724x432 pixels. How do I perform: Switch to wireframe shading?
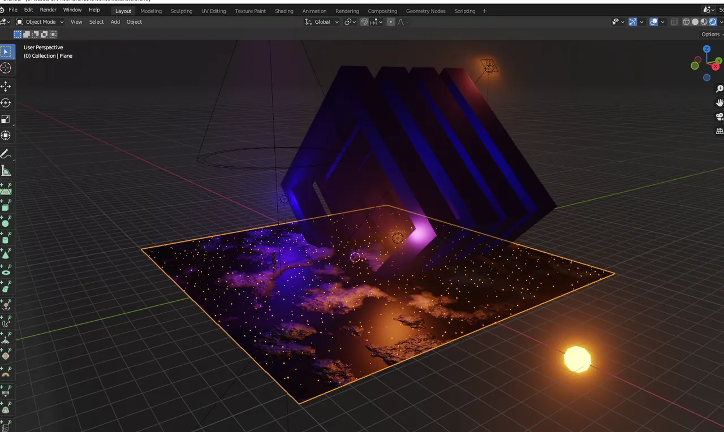tap(686, 22)
